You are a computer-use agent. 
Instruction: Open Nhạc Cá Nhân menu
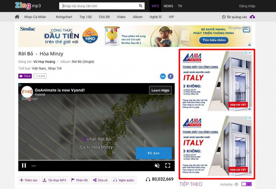(x=35, y=17)
